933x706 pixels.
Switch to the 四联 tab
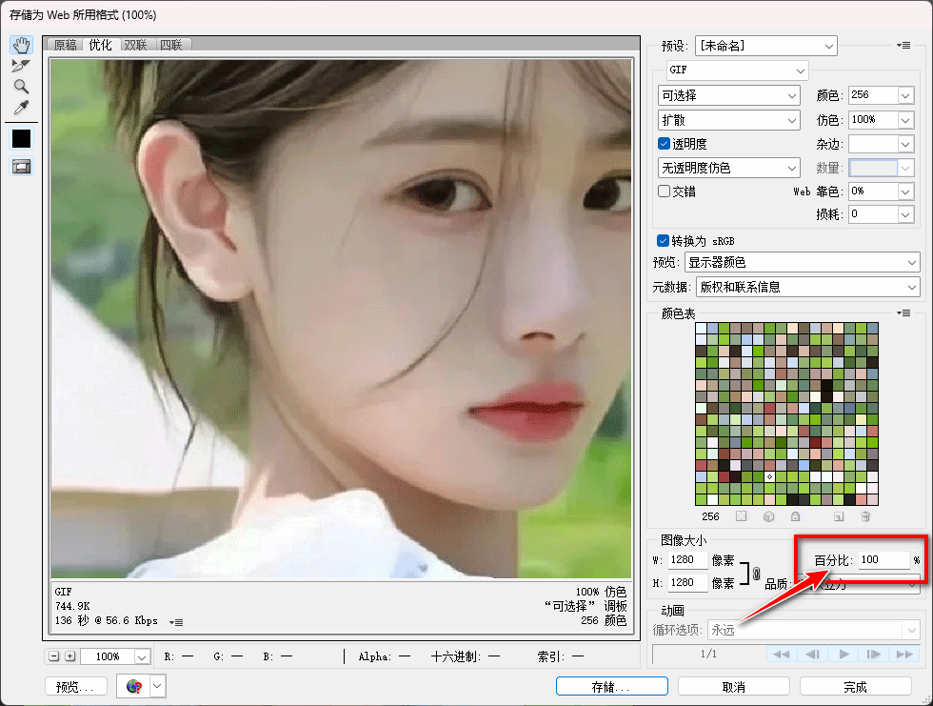point(172,45)
